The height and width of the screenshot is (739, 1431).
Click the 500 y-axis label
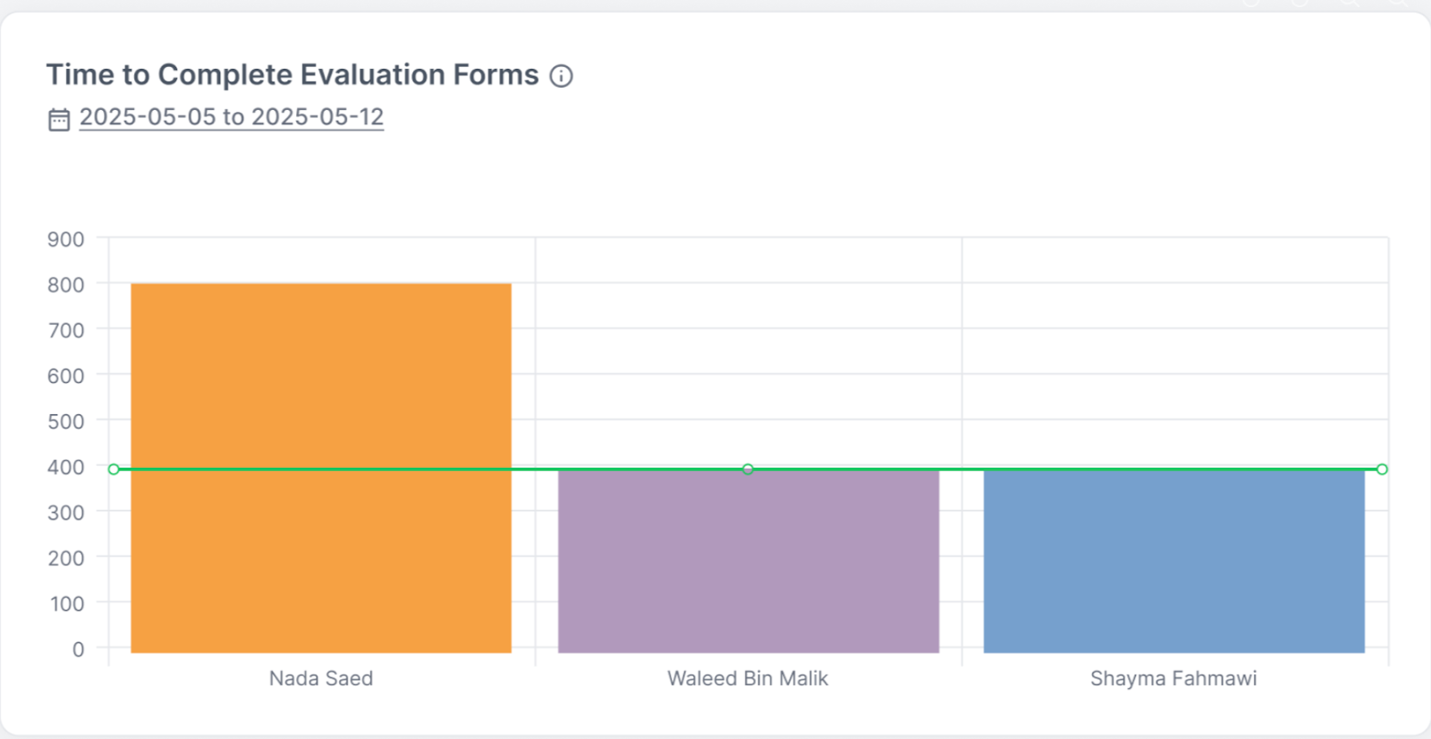tap(66, 421)
